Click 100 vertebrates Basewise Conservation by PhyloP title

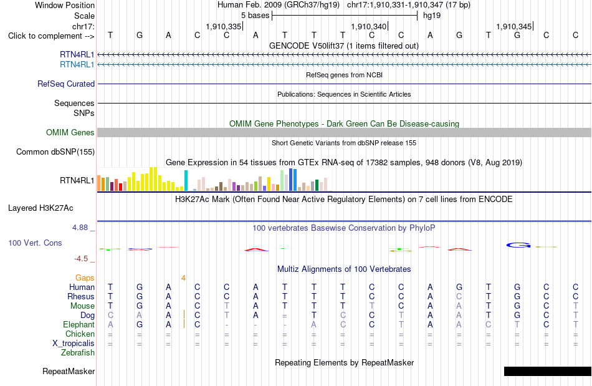point(344,228)
